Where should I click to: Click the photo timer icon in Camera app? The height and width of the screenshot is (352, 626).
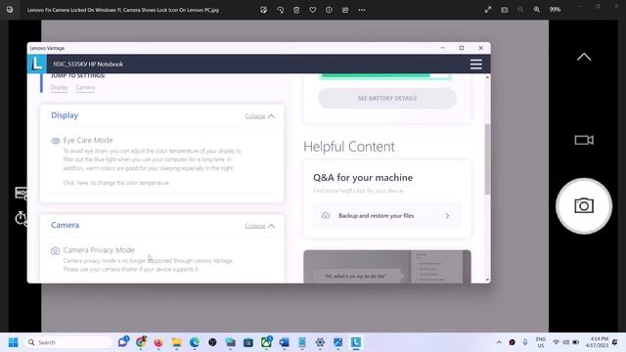click(x=21, y=218)
